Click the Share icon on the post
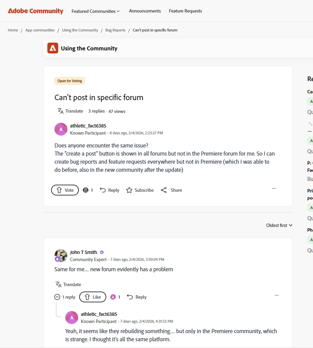The height and width of the screenshot is (348, 313). [x=163, y=190]
